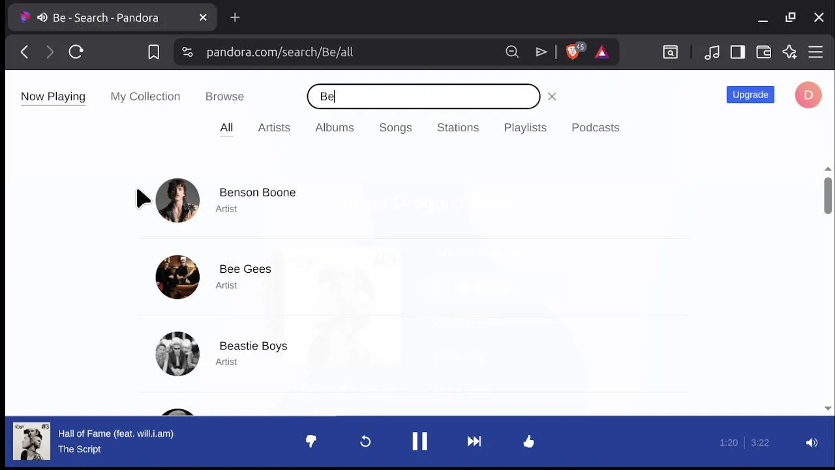The image size is (835, 470).
Task: Click the Bee Gees artist photo
Action: tap(177, 277)
